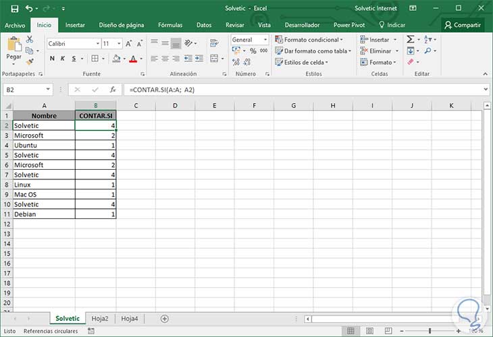The image size is (493, 337).
Task: Increase font size with larger A
Action: pyautogui.click(x=128, y=44)
